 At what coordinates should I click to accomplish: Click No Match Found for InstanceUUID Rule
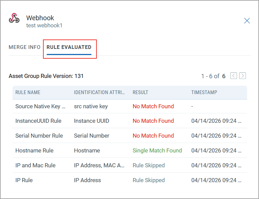(x=153, y=121)
